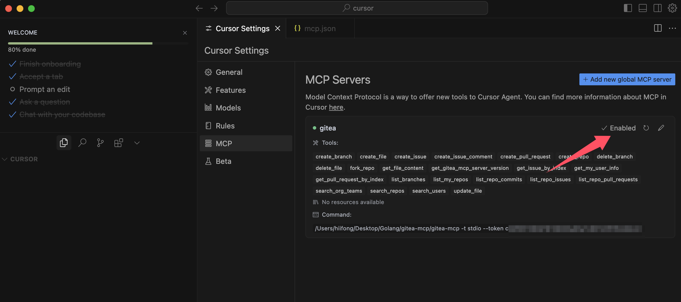Viewport: 681px width, 302px height.
Task: Disable the gitea server Enabled toggle
Action: coord(618,128)
